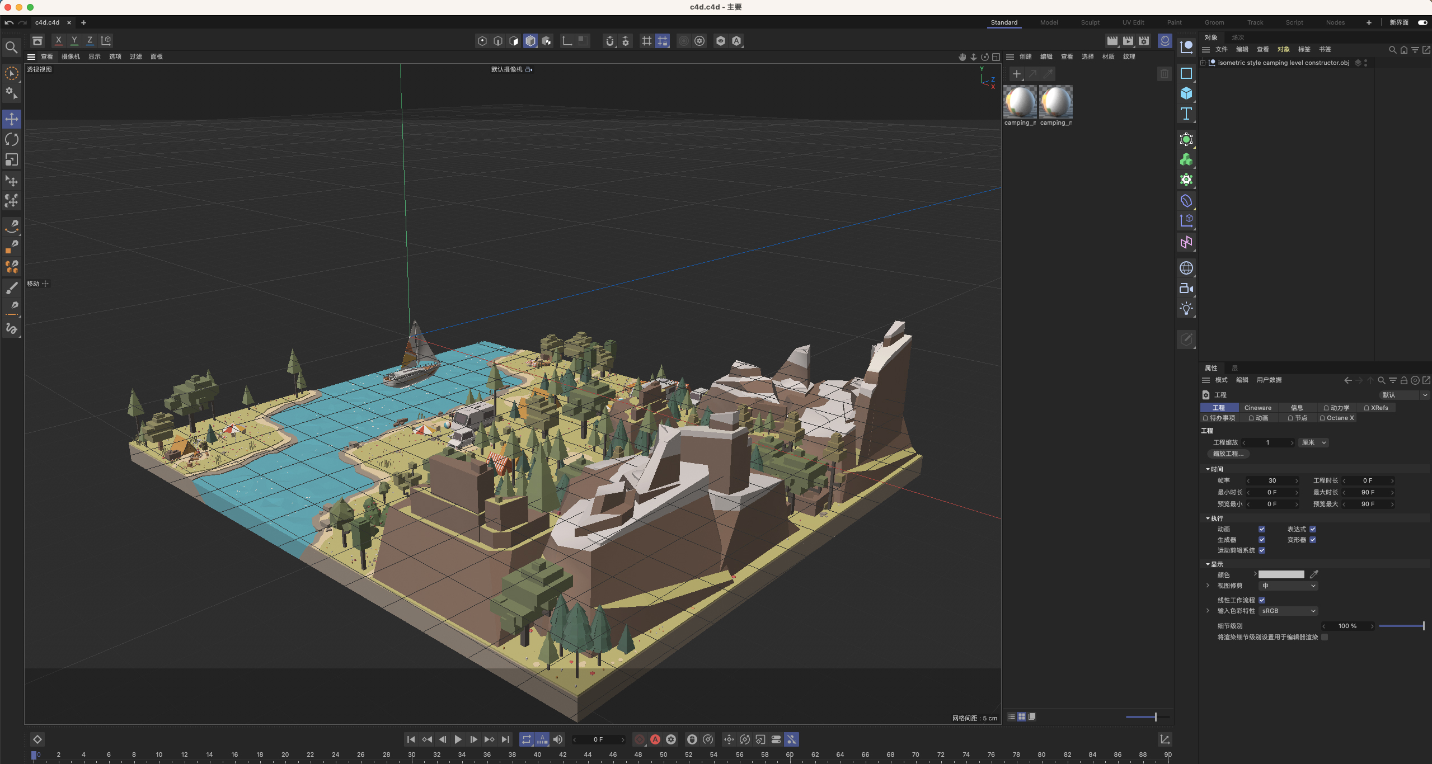Select the Scale tool

(11, 160)
